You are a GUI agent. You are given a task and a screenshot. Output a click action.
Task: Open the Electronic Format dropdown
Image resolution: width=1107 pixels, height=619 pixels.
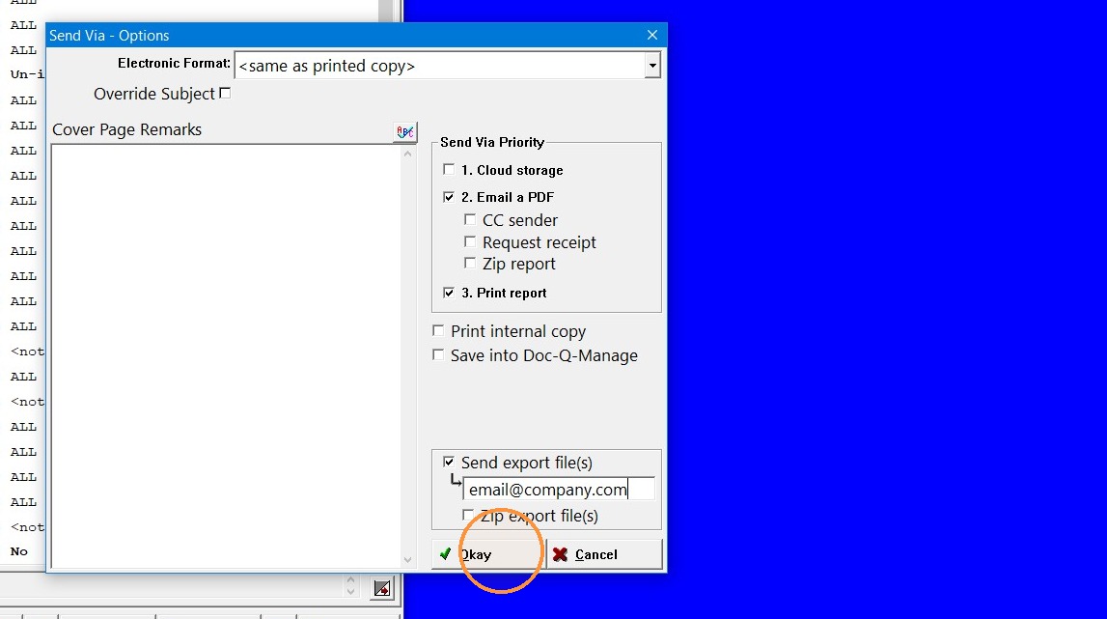point(652,66)
